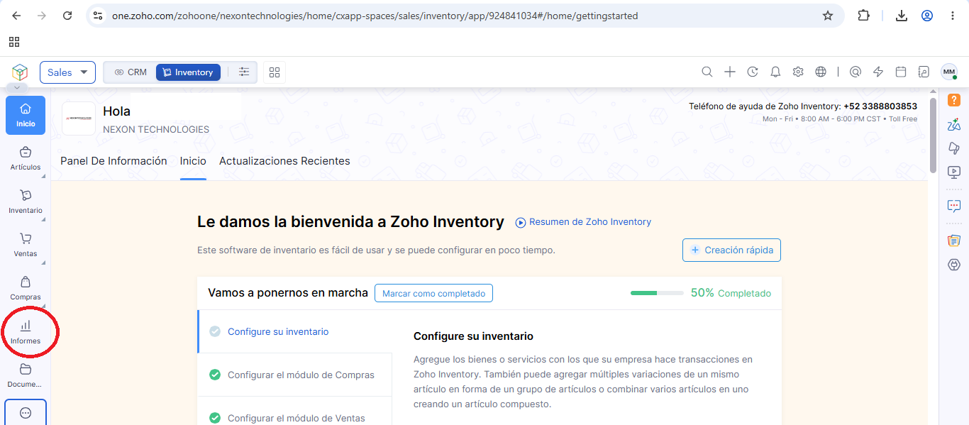Open the browser extensions puzzle icon
969x425 pixels.
(863, 16)
